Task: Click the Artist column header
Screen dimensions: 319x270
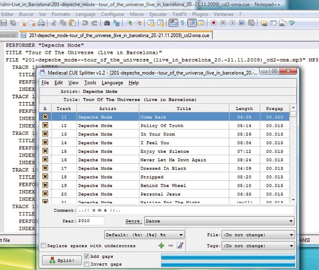Action: pos(108,108)
